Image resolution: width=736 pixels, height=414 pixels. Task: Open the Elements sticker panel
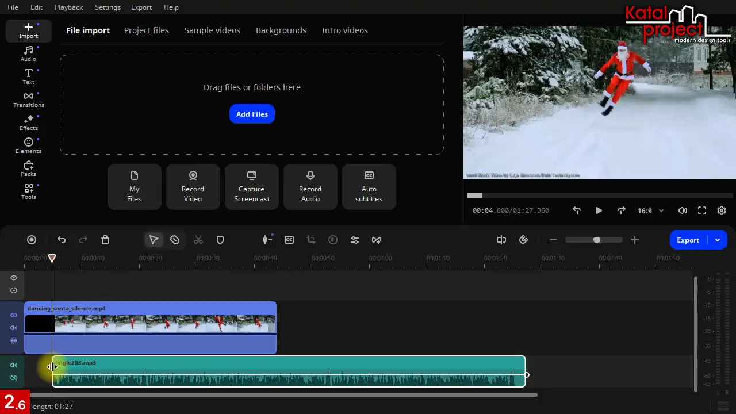pyautogui.click(x=28, y=145)
